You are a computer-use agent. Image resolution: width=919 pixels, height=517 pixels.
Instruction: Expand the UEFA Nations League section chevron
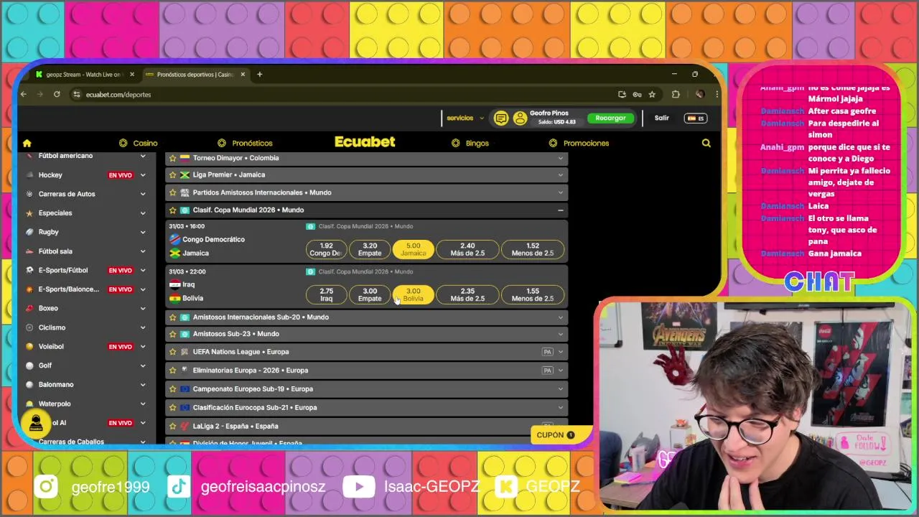point(560,352)
